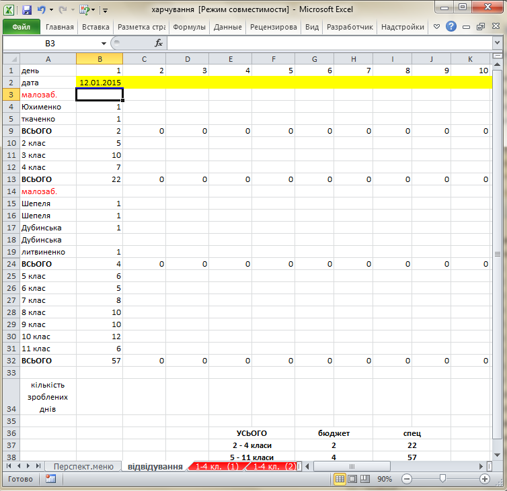
Task: Open the Рецензирование ribbon tab
Action: [x=274, y=27]
